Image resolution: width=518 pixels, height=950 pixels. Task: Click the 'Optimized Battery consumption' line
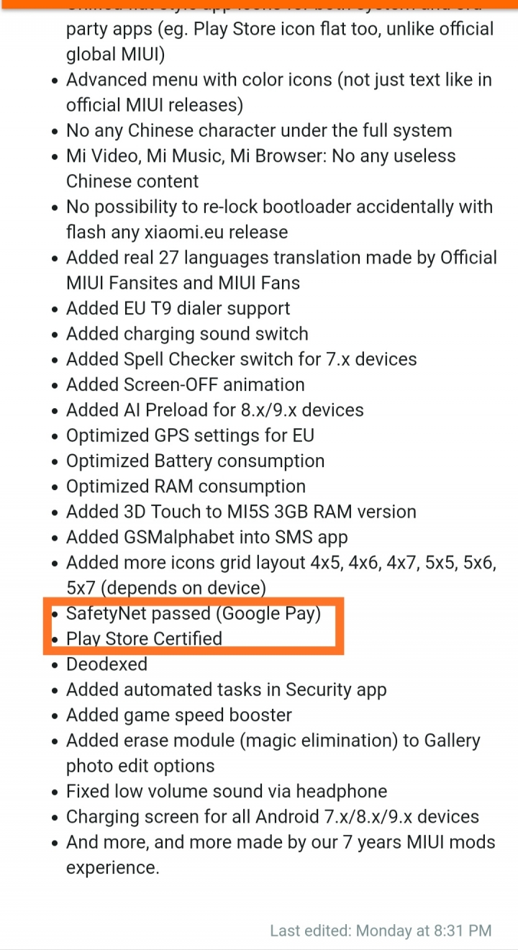point(195,461)
